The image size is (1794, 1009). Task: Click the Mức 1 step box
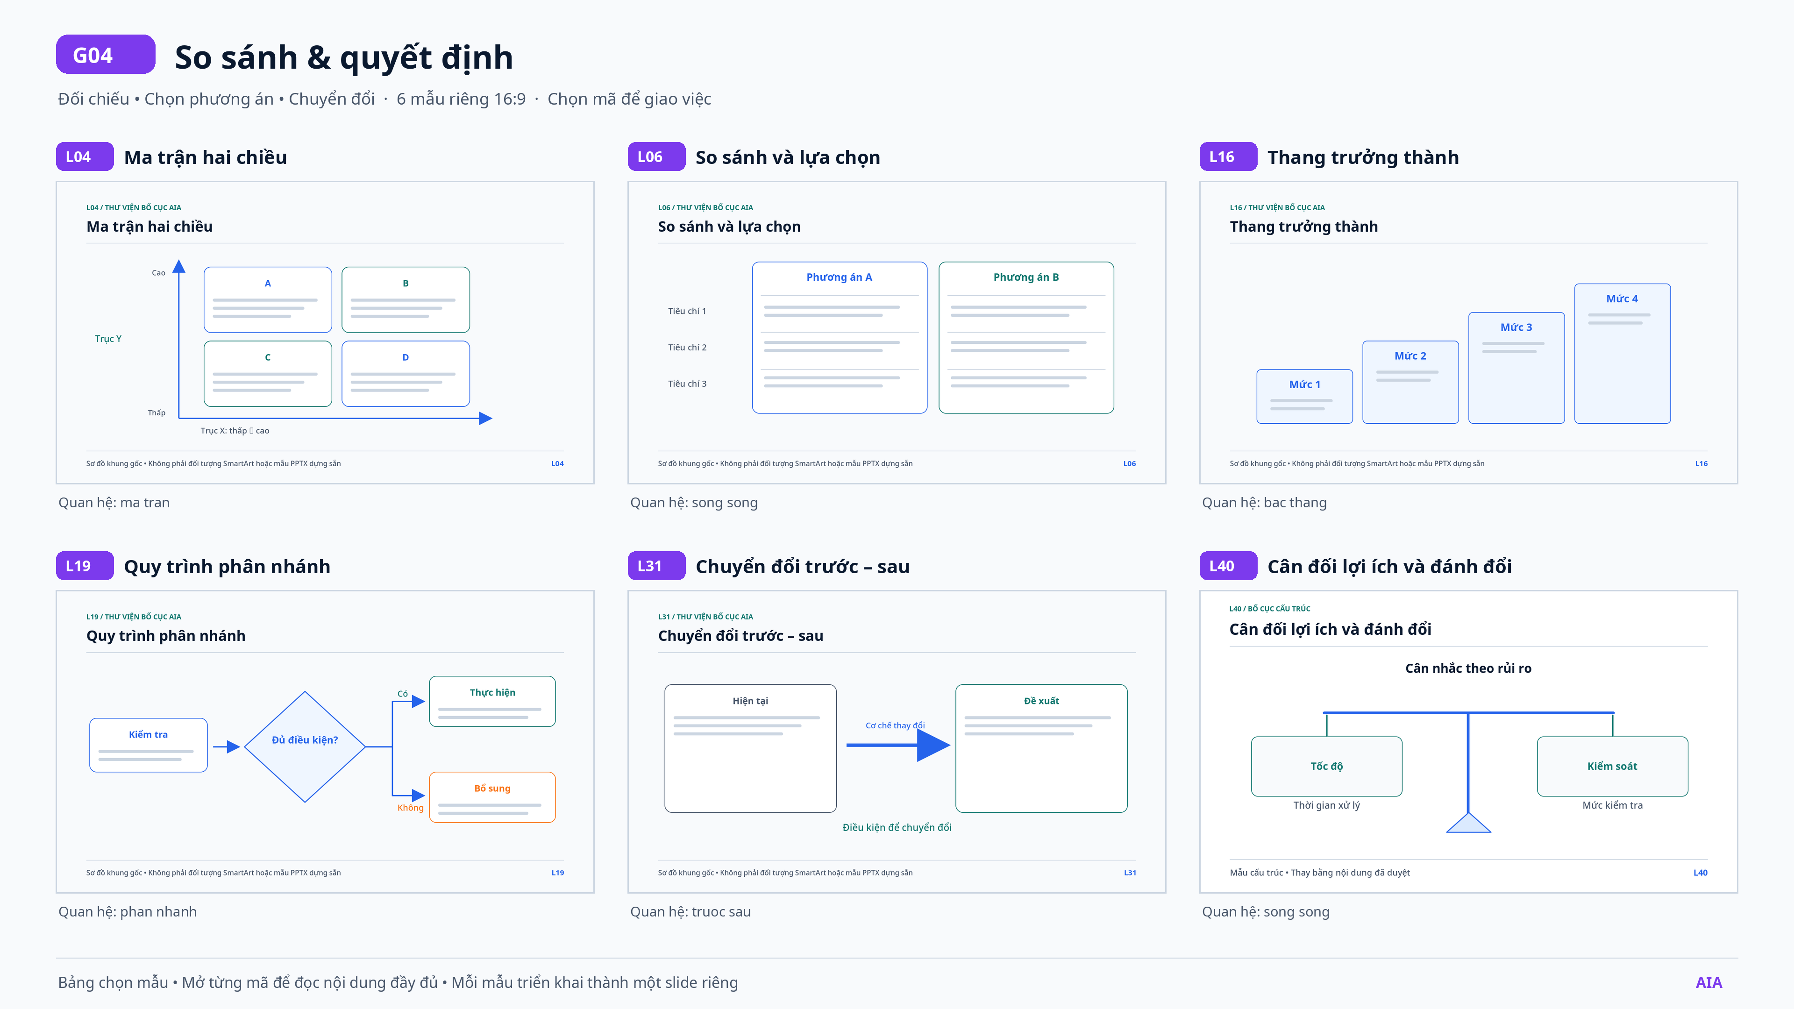1304,396
